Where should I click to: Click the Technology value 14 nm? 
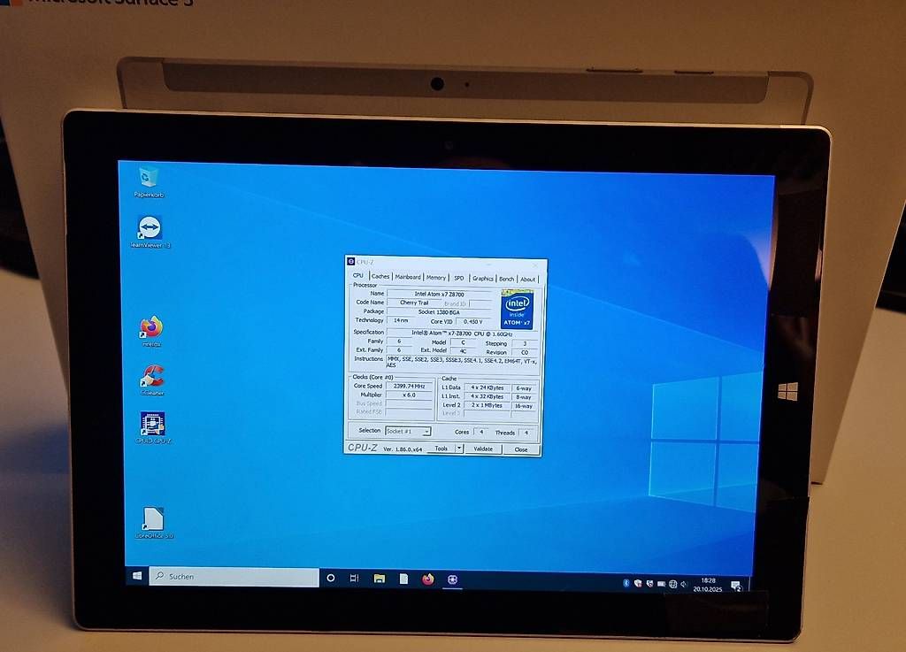401,320
